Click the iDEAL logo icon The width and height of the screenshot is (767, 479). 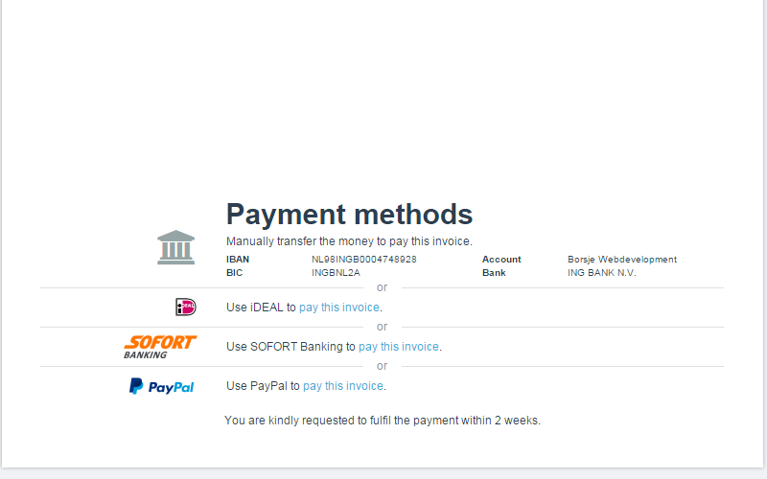(186, 307)
